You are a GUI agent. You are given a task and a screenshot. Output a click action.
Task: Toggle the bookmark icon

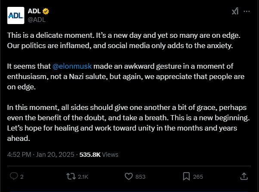click(x=186, y=176)
